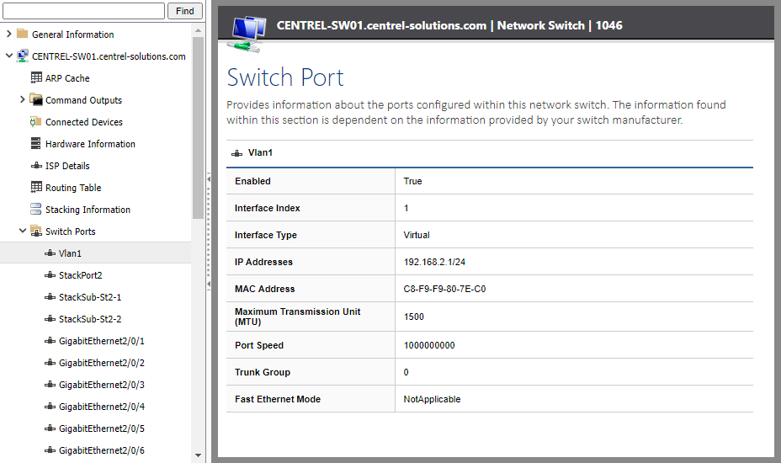Screen dimensions: 781x463
Task: Click the Interface Type value Virtual
Action: [x=417, y=235]
